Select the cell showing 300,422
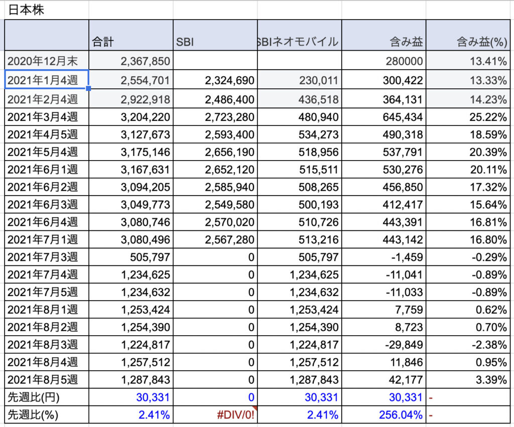The image size is (514, 427). 383,79
